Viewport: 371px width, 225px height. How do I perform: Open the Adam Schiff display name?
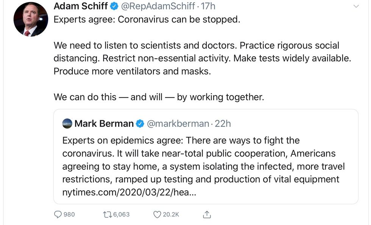(81, 6)
